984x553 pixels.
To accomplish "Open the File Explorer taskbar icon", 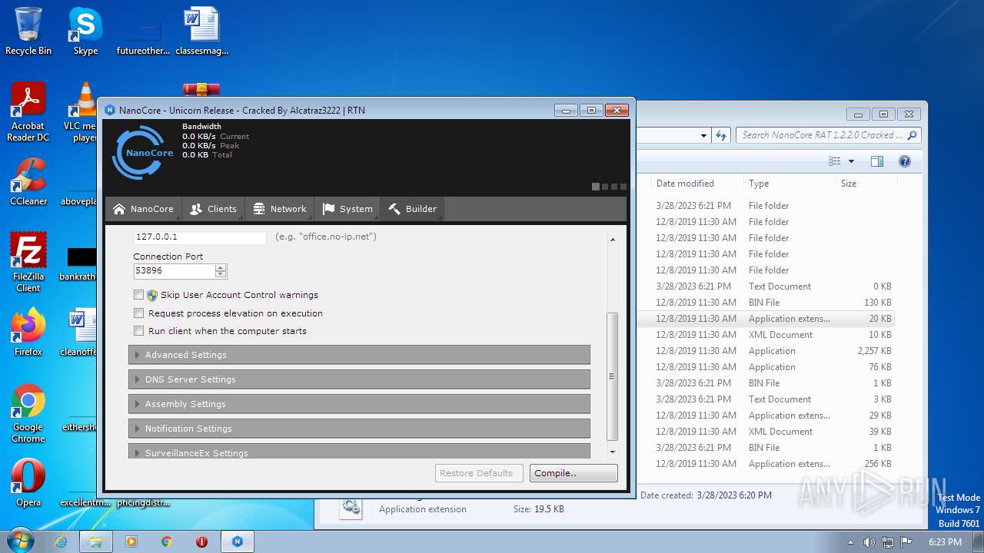I will [x=97, y=541].
